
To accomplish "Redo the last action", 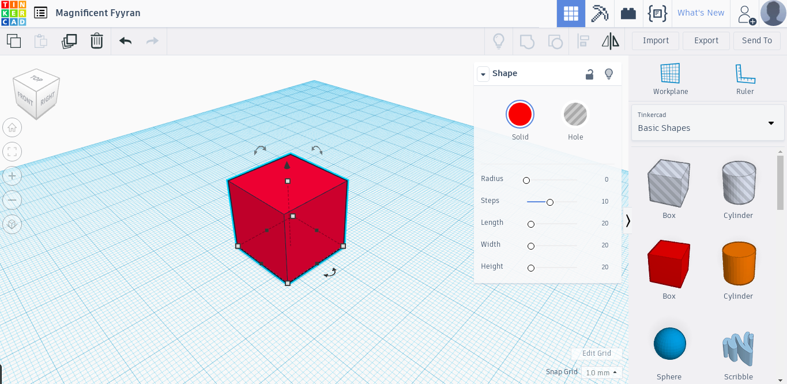I will [152, 41].
